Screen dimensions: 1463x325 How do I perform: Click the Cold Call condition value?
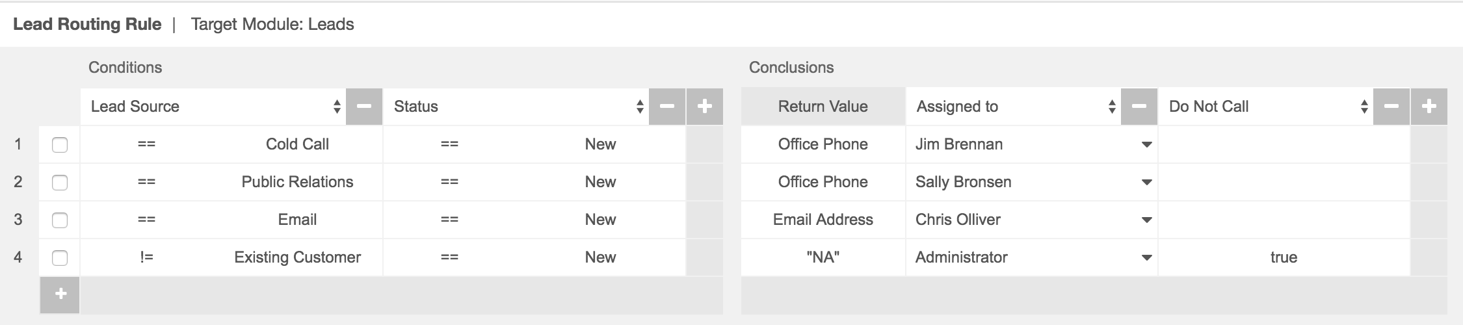coord(297,144)
